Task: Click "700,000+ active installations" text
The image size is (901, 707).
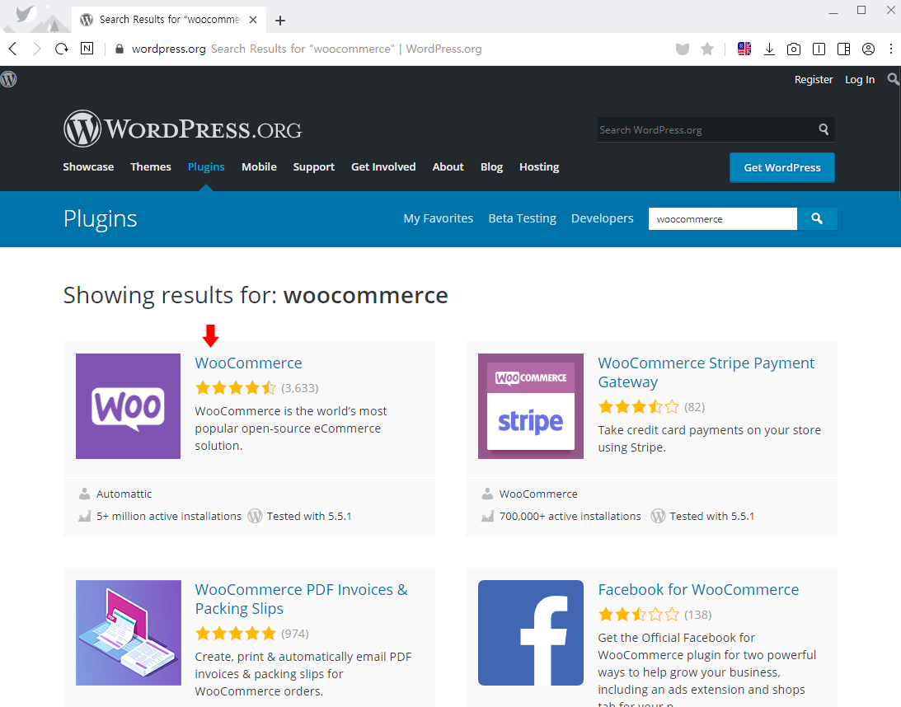Action: point(570,517)
